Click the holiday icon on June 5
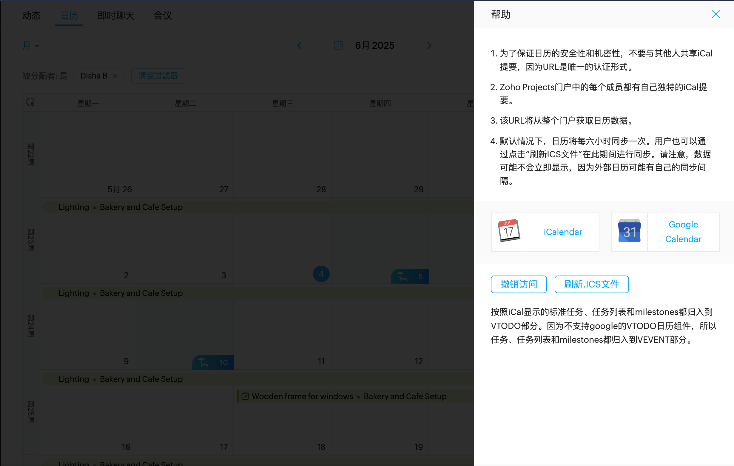734x466 pixels. 402,276
